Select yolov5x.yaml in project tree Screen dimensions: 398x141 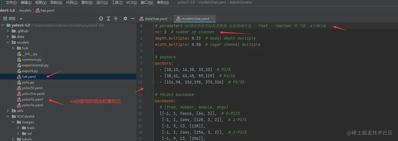(x=33, y=105)
